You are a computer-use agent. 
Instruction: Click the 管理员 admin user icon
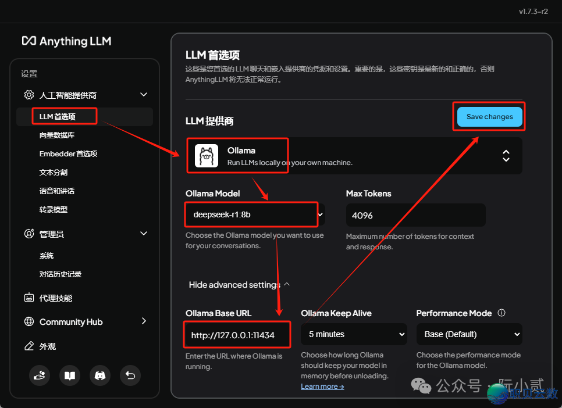click(29, 234)
